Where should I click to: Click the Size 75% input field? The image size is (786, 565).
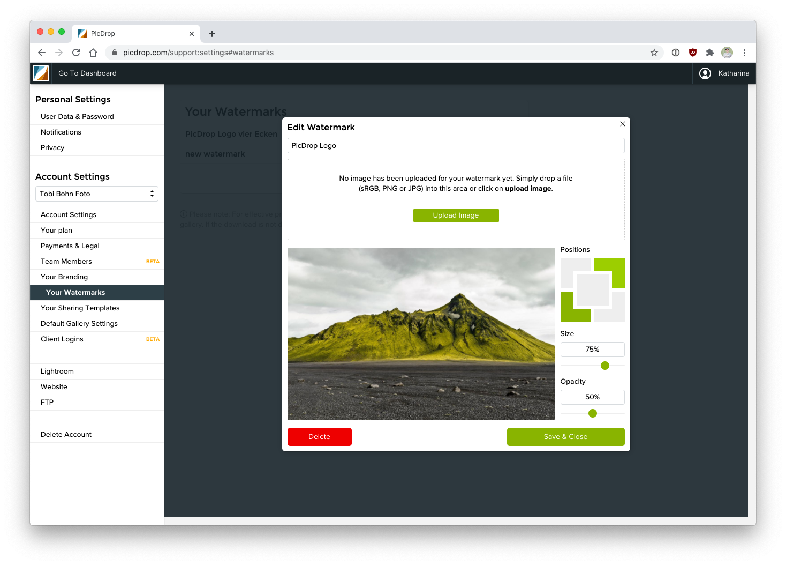592,350
